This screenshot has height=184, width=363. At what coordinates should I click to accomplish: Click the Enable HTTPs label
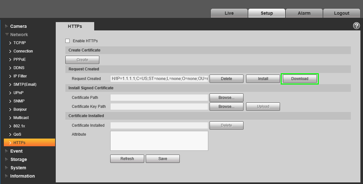tap(85, 41)
